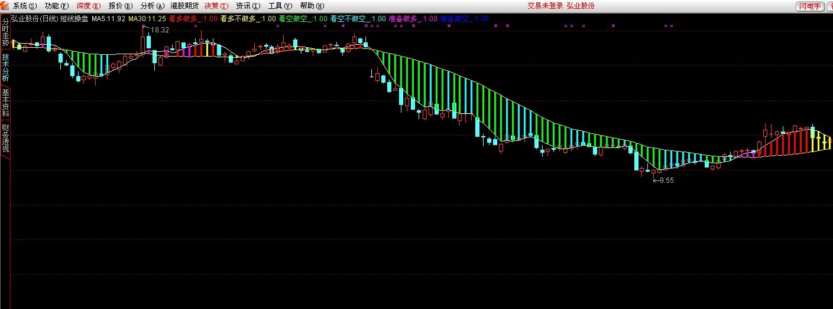Screen dimensions: 833x309
Task: Click the 闪电手 button
Action: tap(810, 6)
